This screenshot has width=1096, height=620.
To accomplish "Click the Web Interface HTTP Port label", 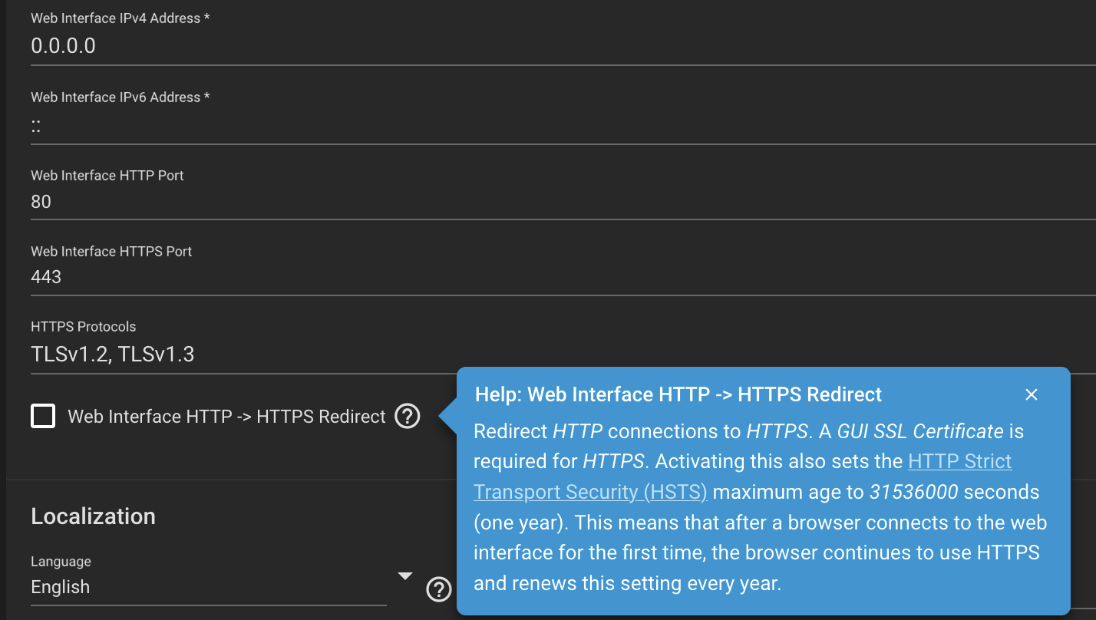I will (107, 176).
